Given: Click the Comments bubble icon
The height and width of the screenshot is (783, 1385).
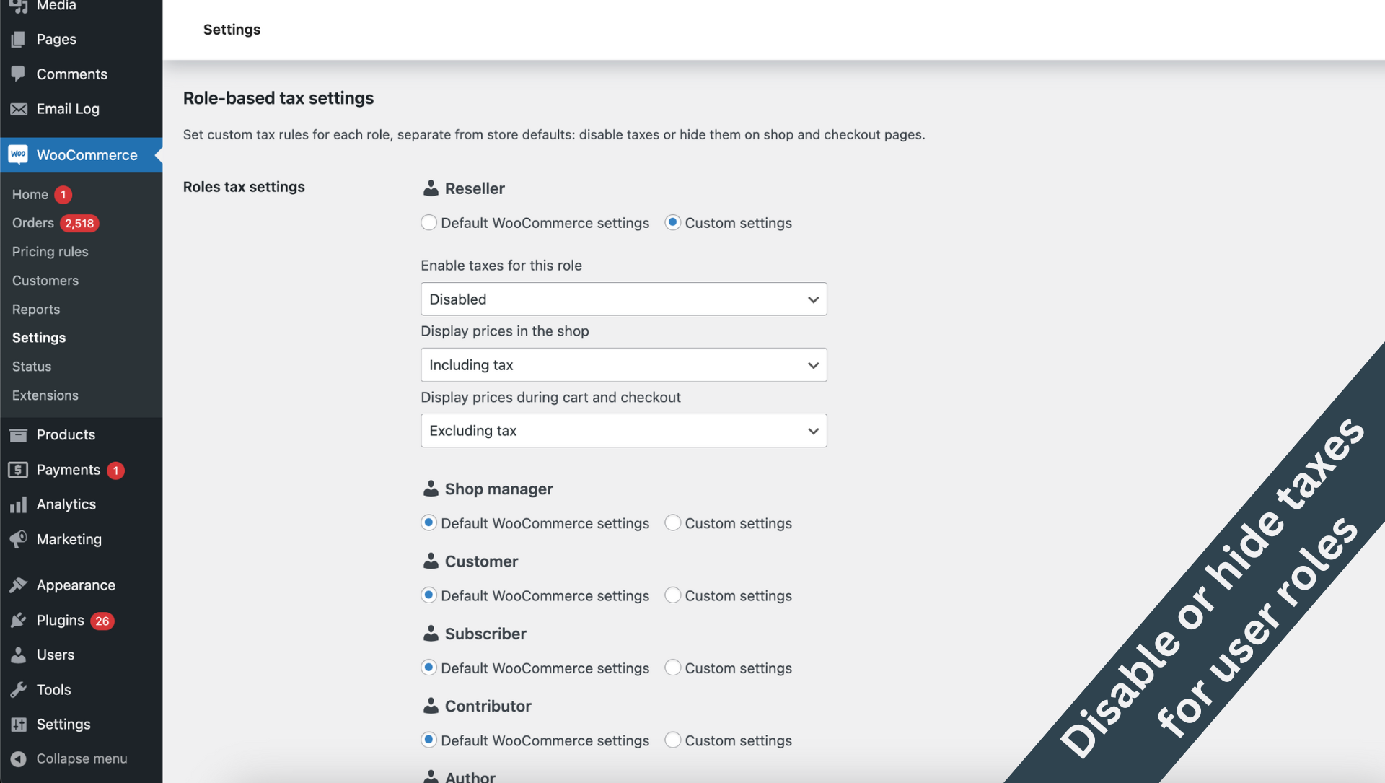Looking at the screenshot, I should (x=18, y=74).
